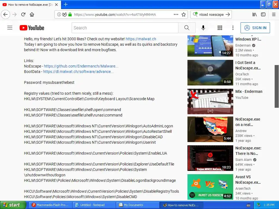Click the 'Mix - Enderman' title
Screen dimensions: 279x209
click(249, 91)
